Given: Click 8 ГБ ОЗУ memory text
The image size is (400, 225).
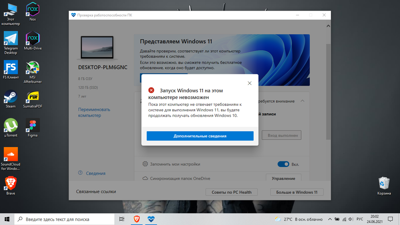Looking at the screenshot, I should click(85, 79).
